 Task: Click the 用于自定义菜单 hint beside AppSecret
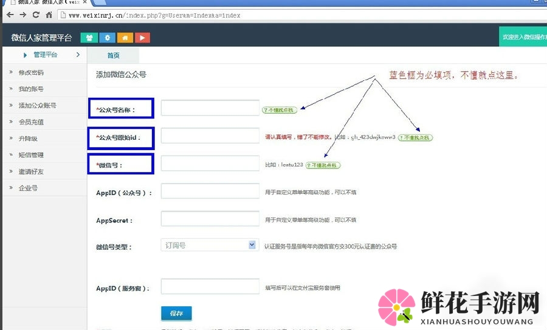tap(311, 220)
